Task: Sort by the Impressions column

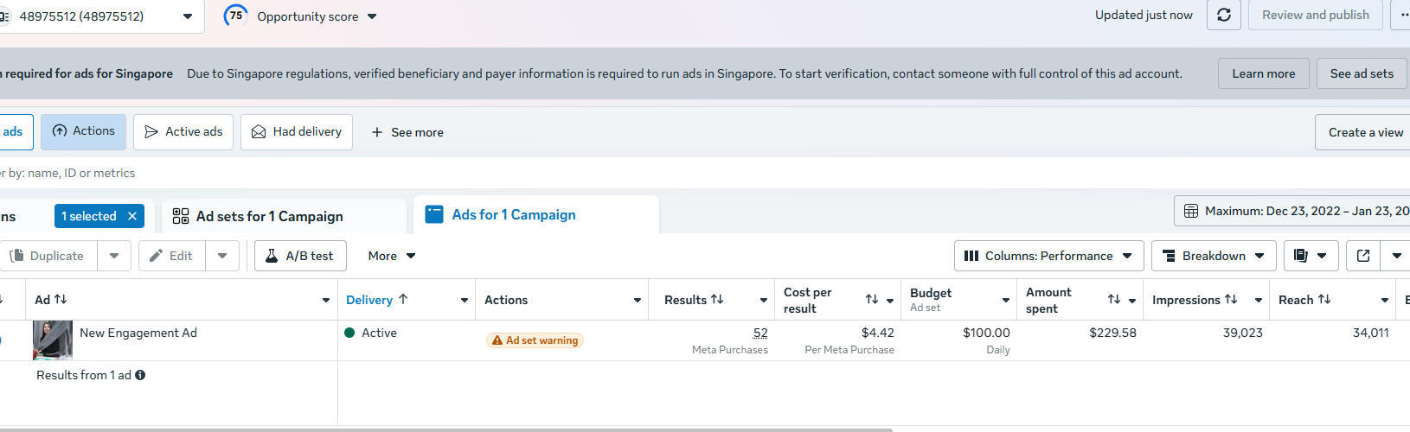Action: [x=1195, y=300]
